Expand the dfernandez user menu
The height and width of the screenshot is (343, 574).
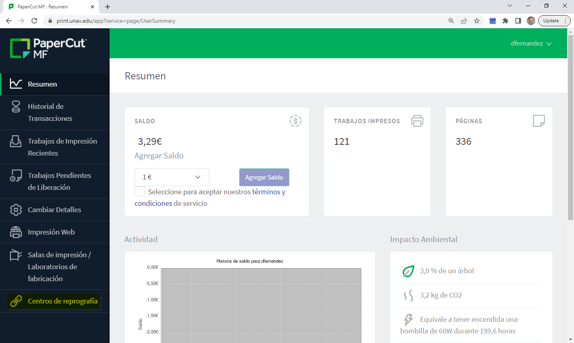(531, 43)
